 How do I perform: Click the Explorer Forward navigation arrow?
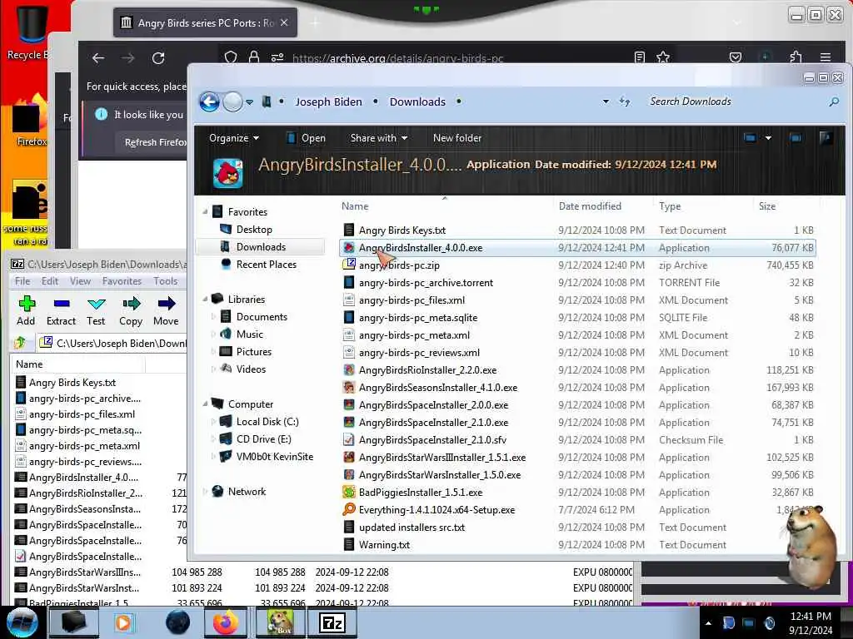click(233, 102)
